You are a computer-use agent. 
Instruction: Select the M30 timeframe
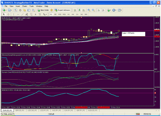click(x=64, y=14)
